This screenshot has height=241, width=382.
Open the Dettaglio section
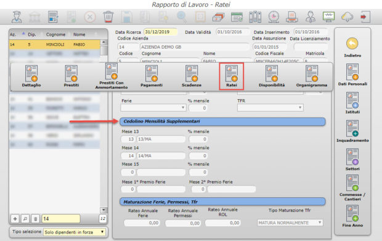click(x=31, y=76)
